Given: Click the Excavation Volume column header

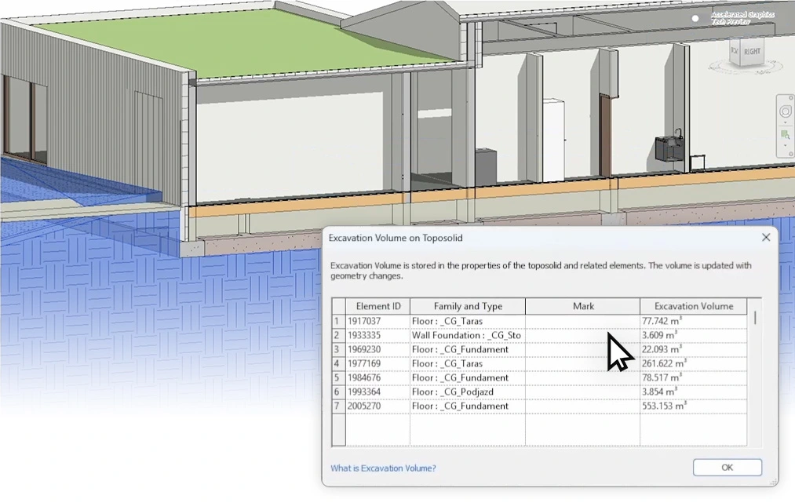Looking at the screenshot, I should [693, 306].
